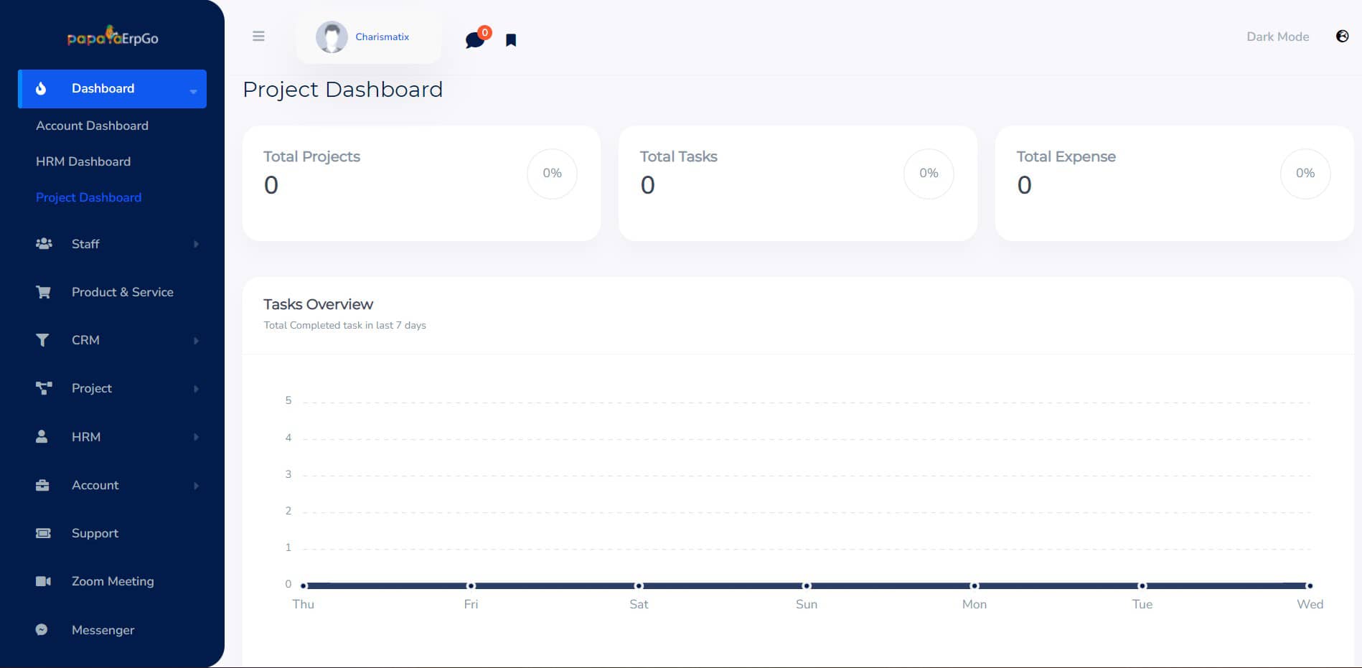
Task: Open Zoom Meeting menu
Action: pyautogui.click(x=113, y=581)
